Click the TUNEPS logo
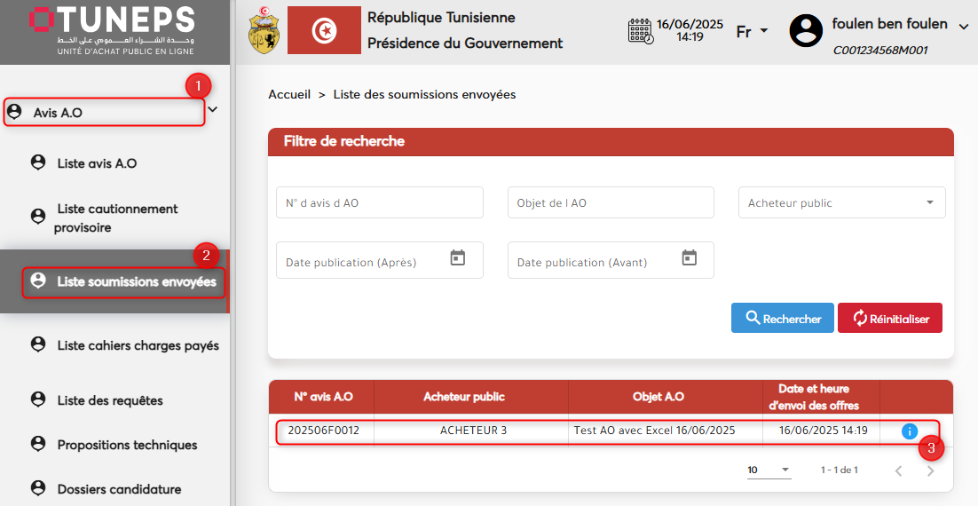Viewport: 978px width, 506px height. [113, 31]
